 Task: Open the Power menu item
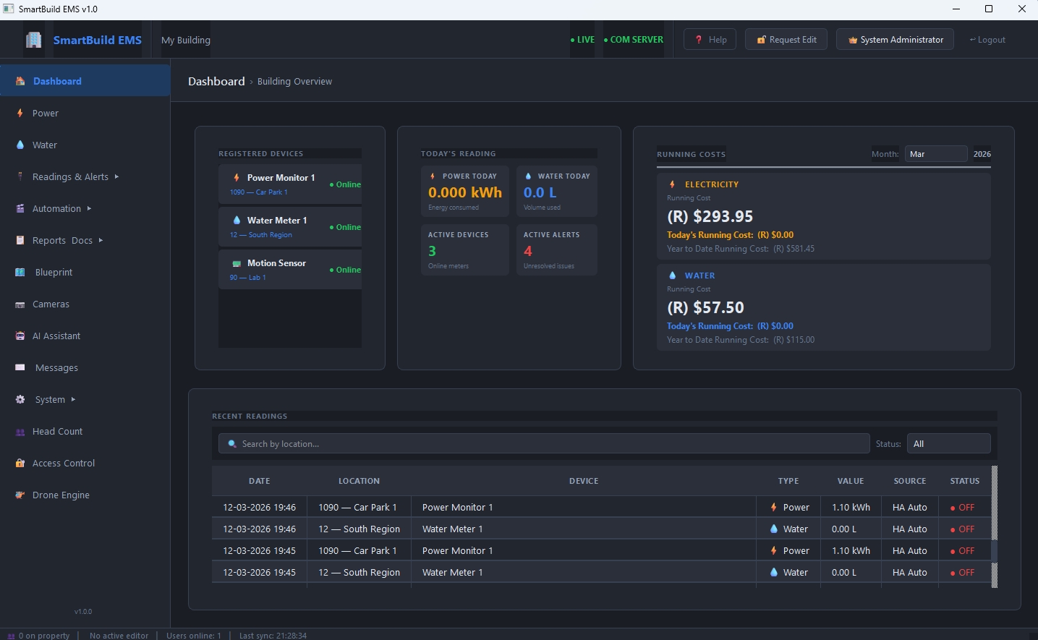(85, 113)
